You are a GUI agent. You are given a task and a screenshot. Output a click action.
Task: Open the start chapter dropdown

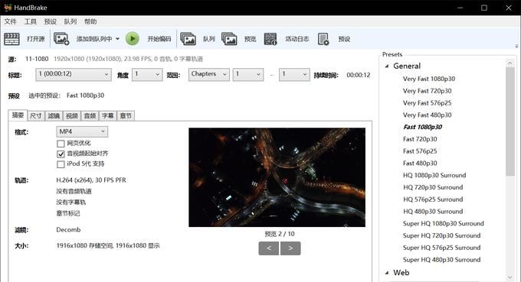point(248,75)
